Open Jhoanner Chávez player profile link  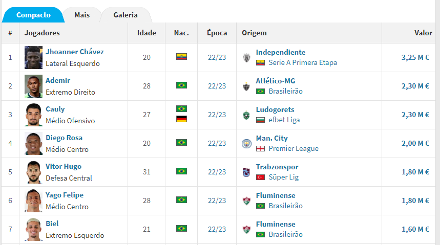pyautogui.click(x=75, y=52)
